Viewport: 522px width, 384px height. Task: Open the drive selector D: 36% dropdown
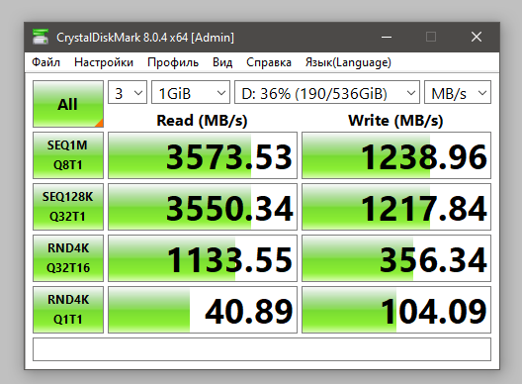point(327,92)
